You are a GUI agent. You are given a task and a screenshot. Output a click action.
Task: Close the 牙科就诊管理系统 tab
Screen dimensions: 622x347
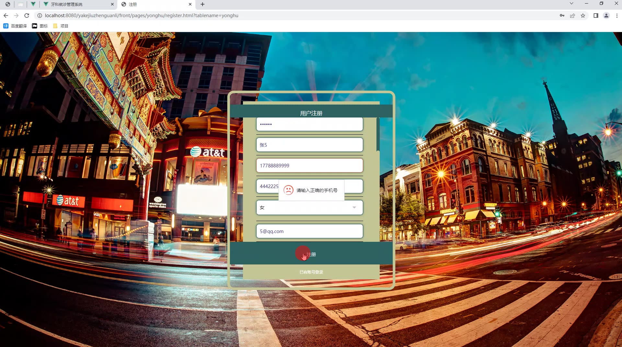tap(112, 4)
